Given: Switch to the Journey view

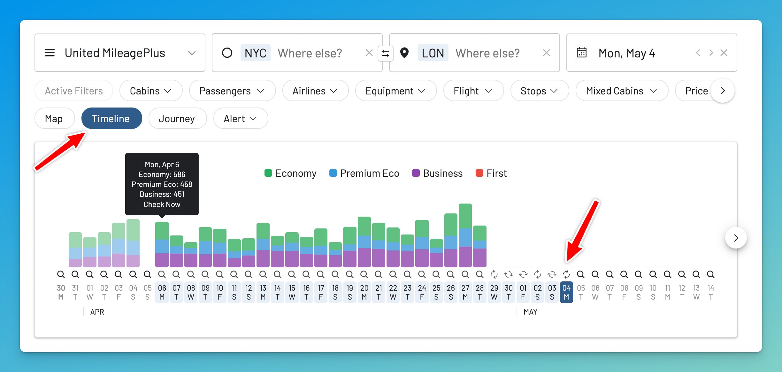Looking at the screenshot, I should (177, 118).
